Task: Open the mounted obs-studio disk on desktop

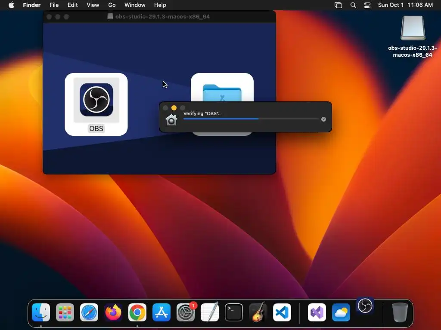Action: 413,28
